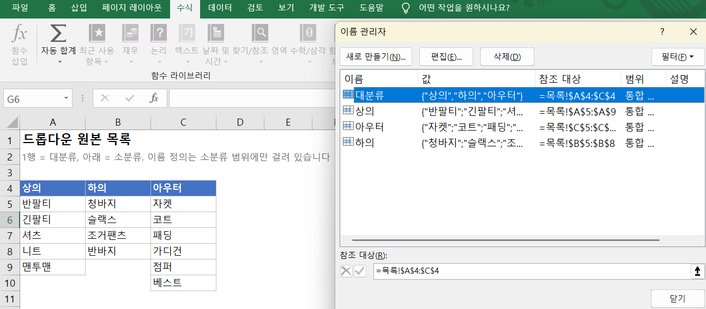Click the Delete (삭제) button
The image size is (706, 309).
coord(507,57)
